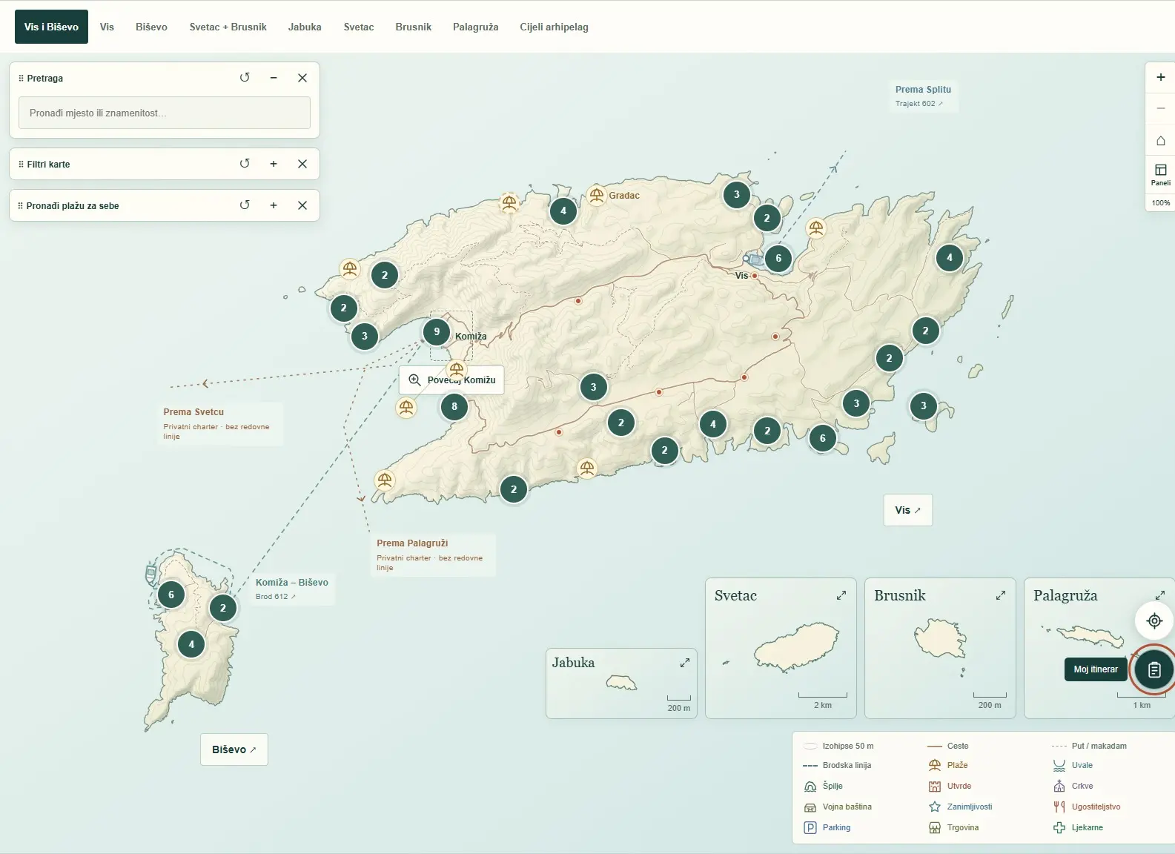This screenshot has width=1175, height=854.
Task: Click the Povećaj Komižu button
Action: pyautogui.click(x=451, y=380)
